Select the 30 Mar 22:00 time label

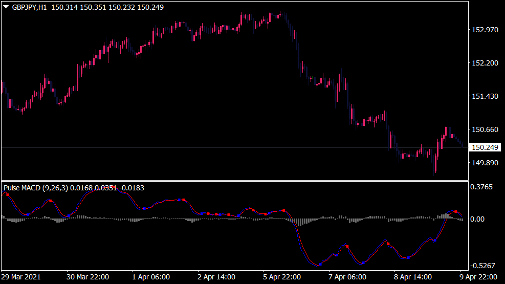87,277
